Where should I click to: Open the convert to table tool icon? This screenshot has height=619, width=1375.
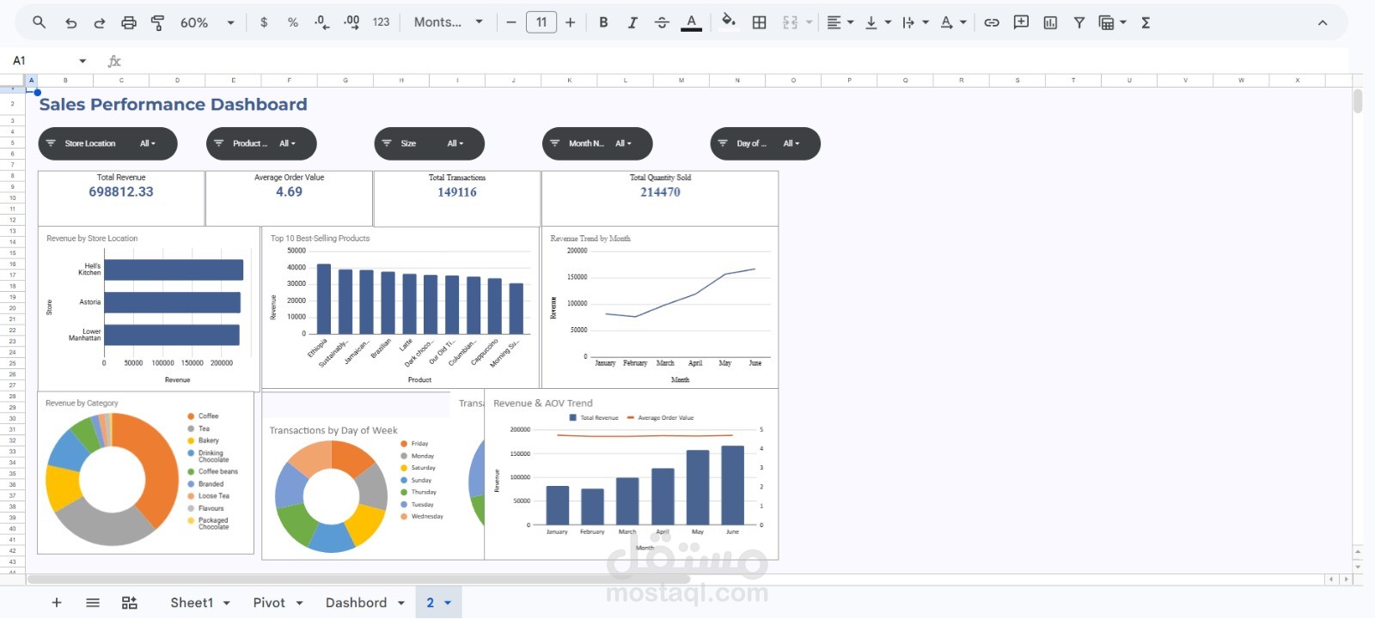pyautogui.click(x=129, y=603)
